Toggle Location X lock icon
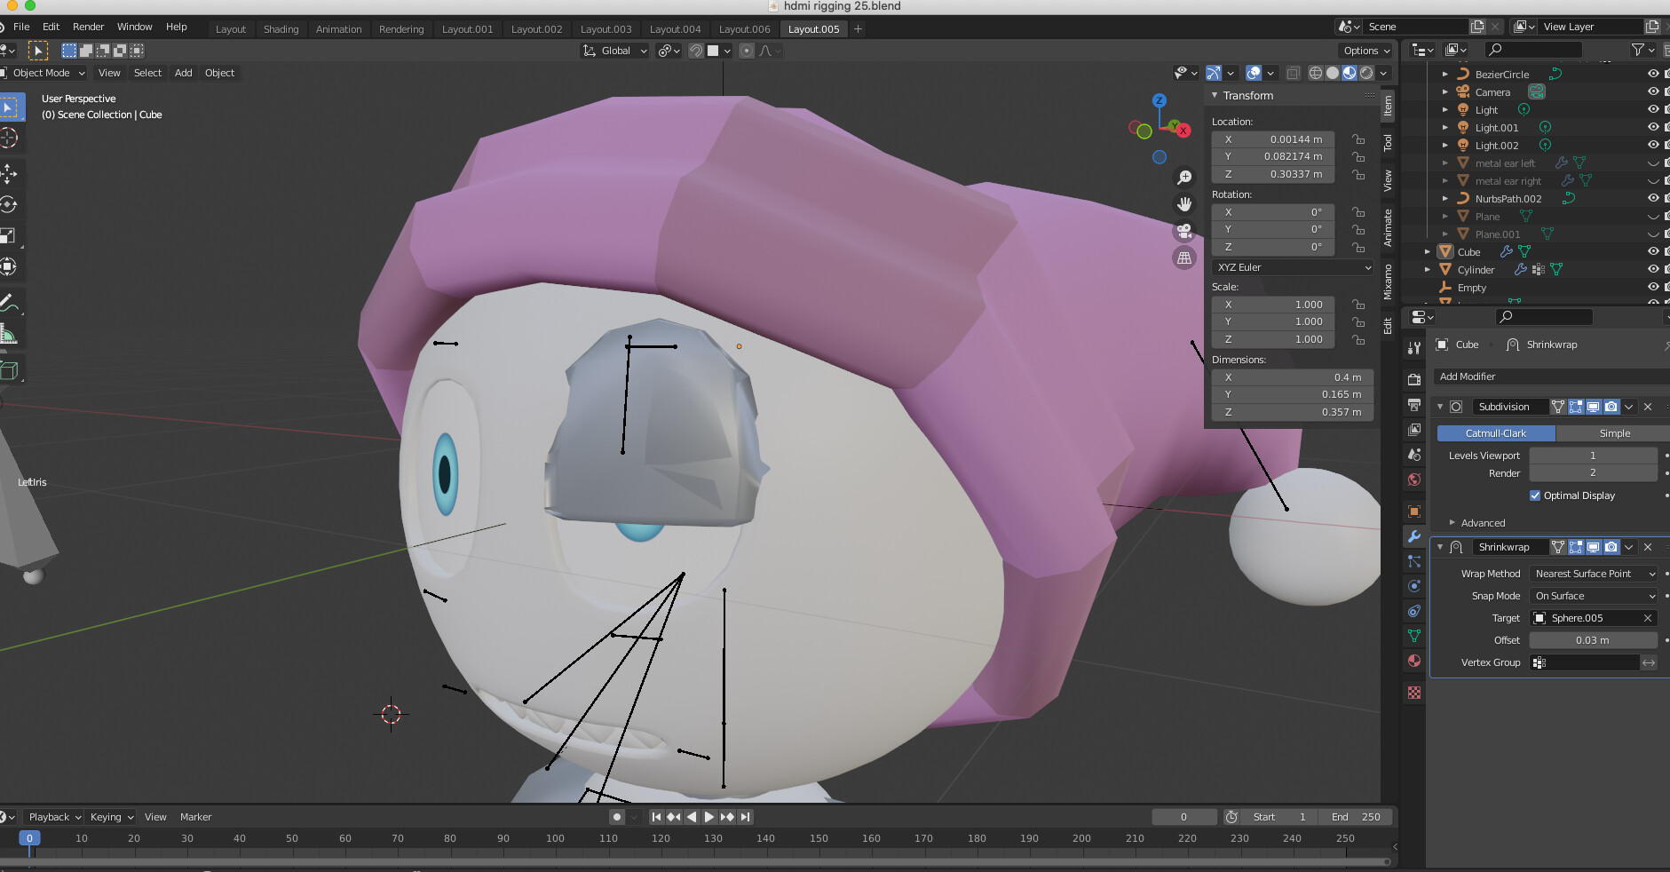Screen dimensions: 1670x872 (1358, 139)
